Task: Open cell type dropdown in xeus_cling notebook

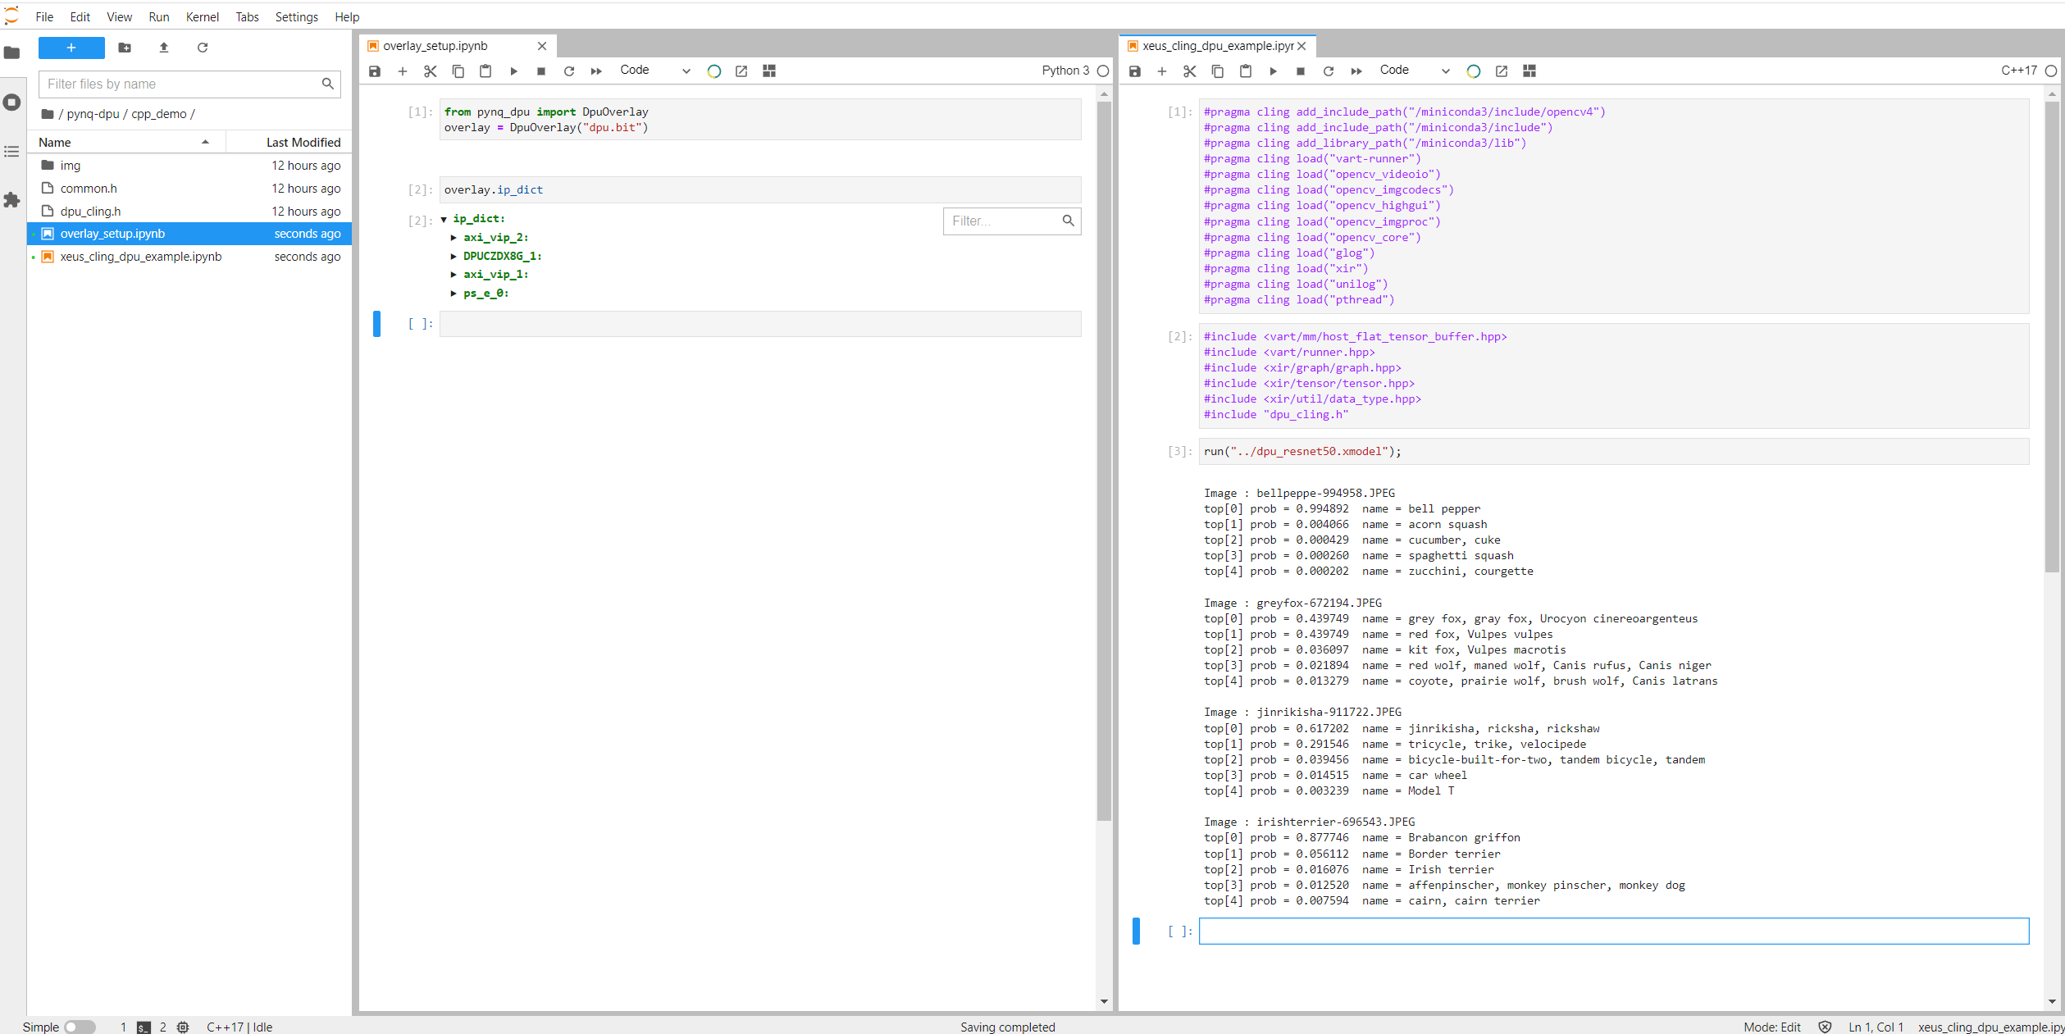Action: coord(1415,71)
